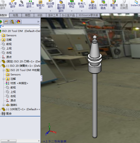Select top-level 前视 plane
The width and height of the screenshot is (140, 143).
coord(7,44)
